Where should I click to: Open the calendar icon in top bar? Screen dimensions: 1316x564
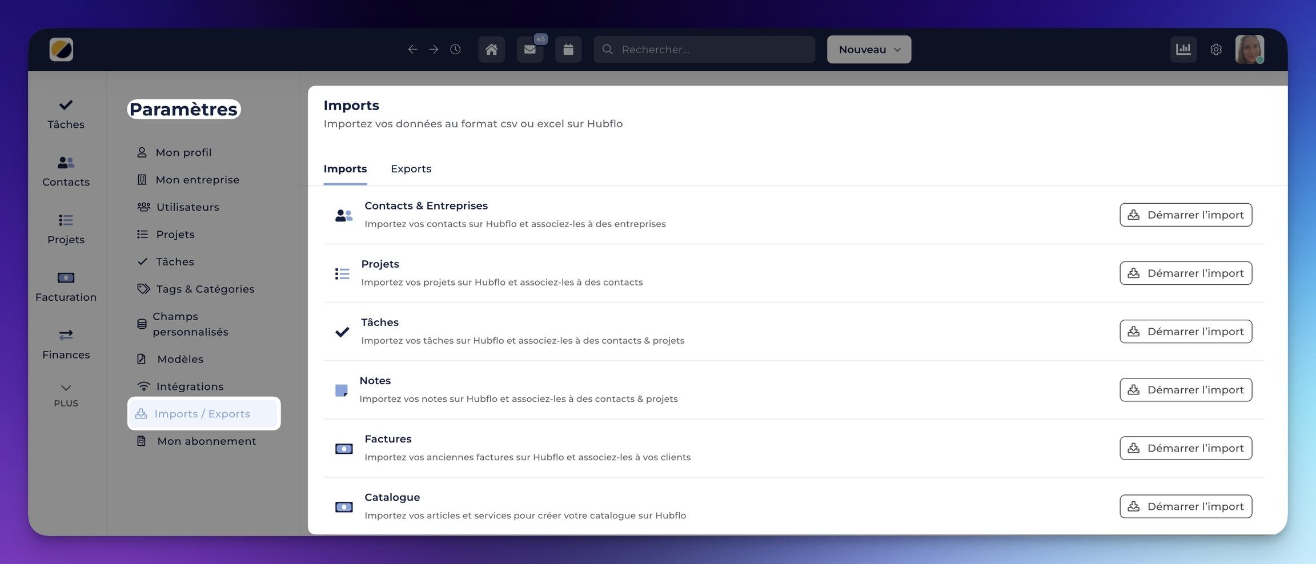(568, 50)
